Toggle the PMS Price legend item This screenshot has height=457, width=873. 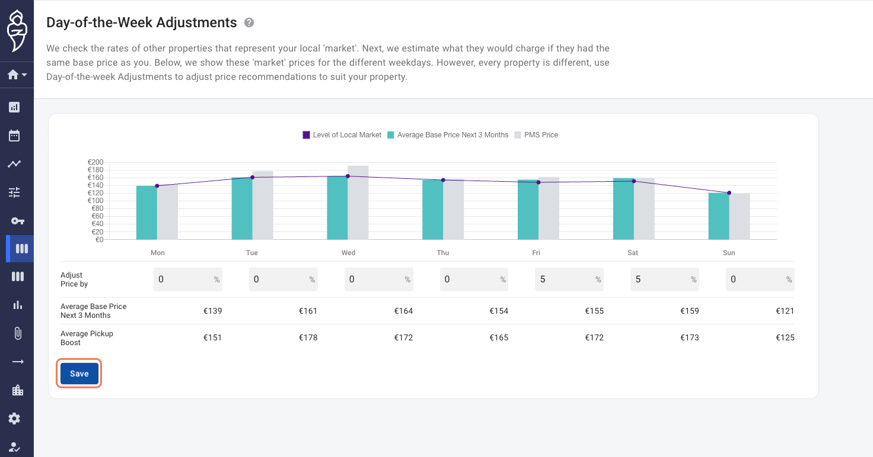tap(536, 135)
